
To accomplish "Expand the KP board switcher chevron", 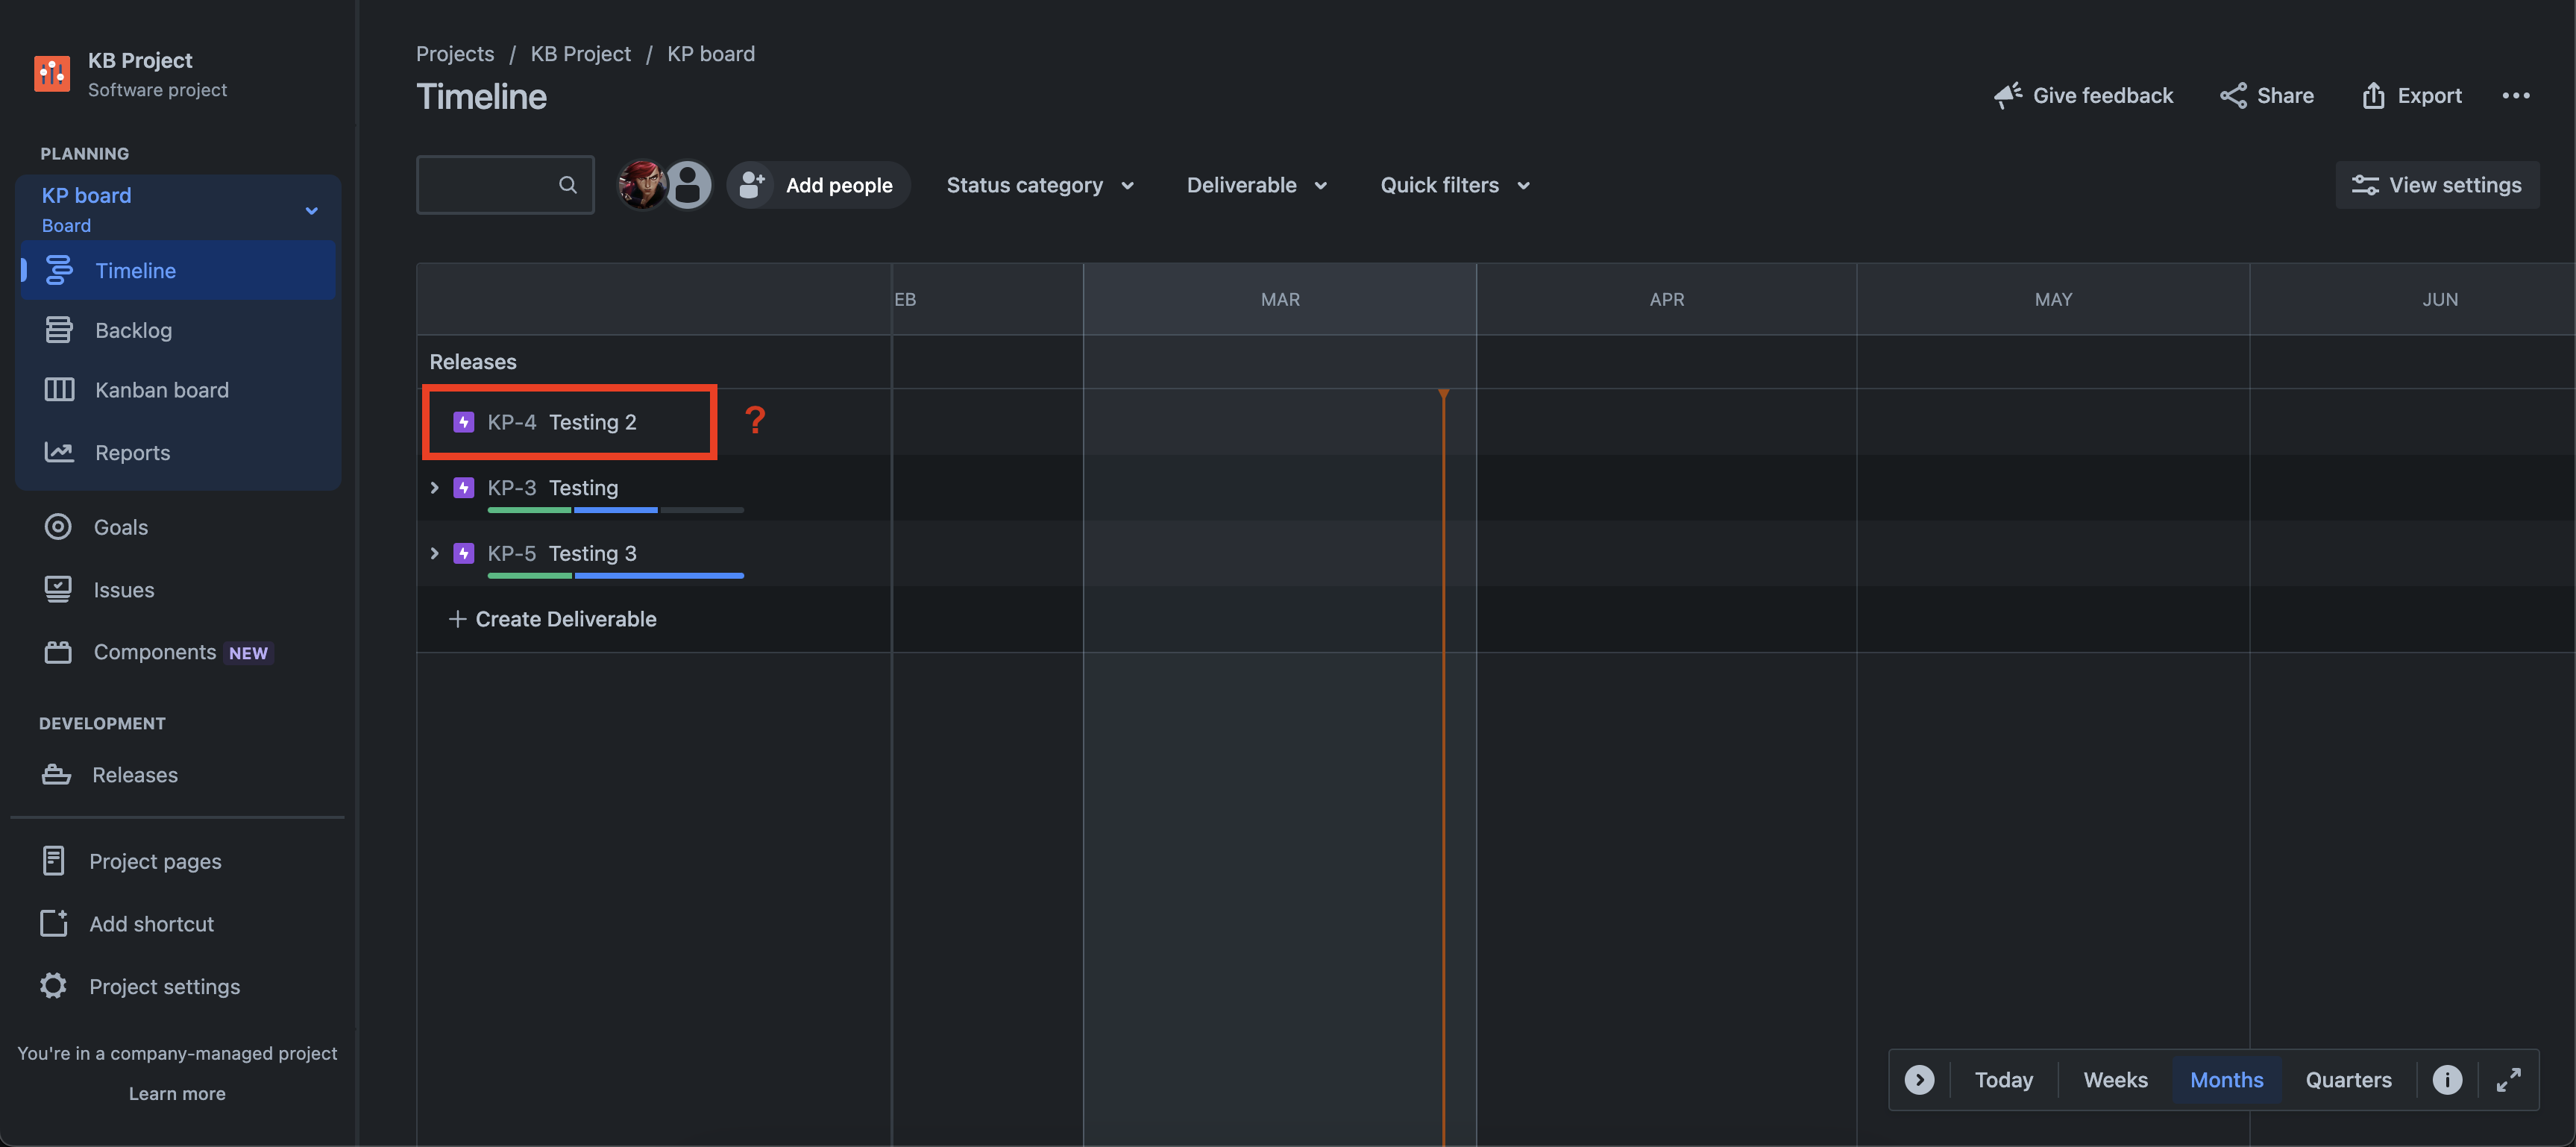I will [311, 211].
